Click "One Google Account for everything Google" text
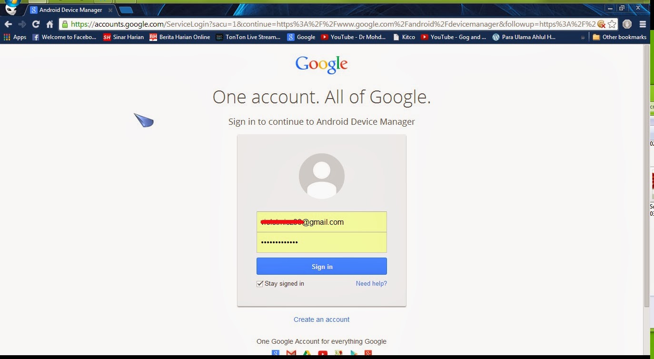The width and height of the screenshot is (654, 359). click(322, 341)
